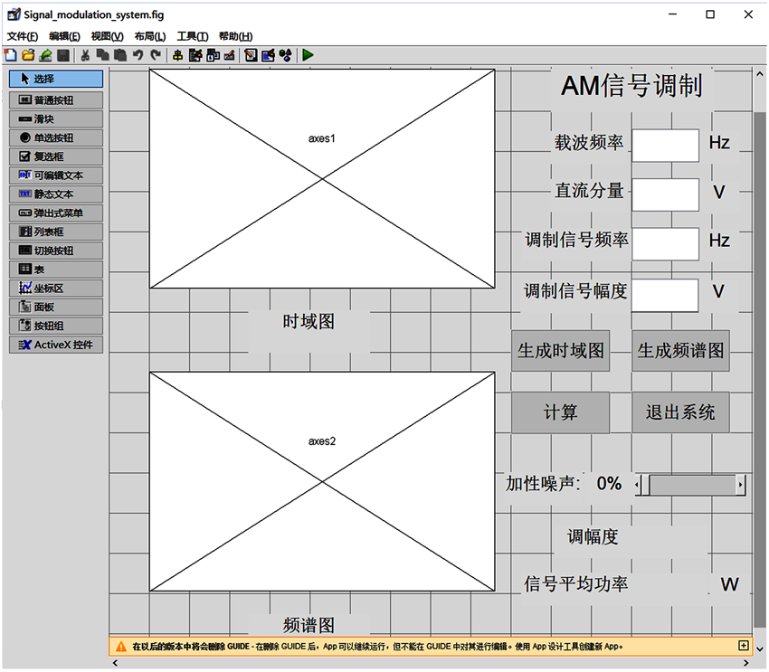The height and width of the screenshot is (672, 769).
Task: Open the Align Objects tool
Action: (177, 55)
